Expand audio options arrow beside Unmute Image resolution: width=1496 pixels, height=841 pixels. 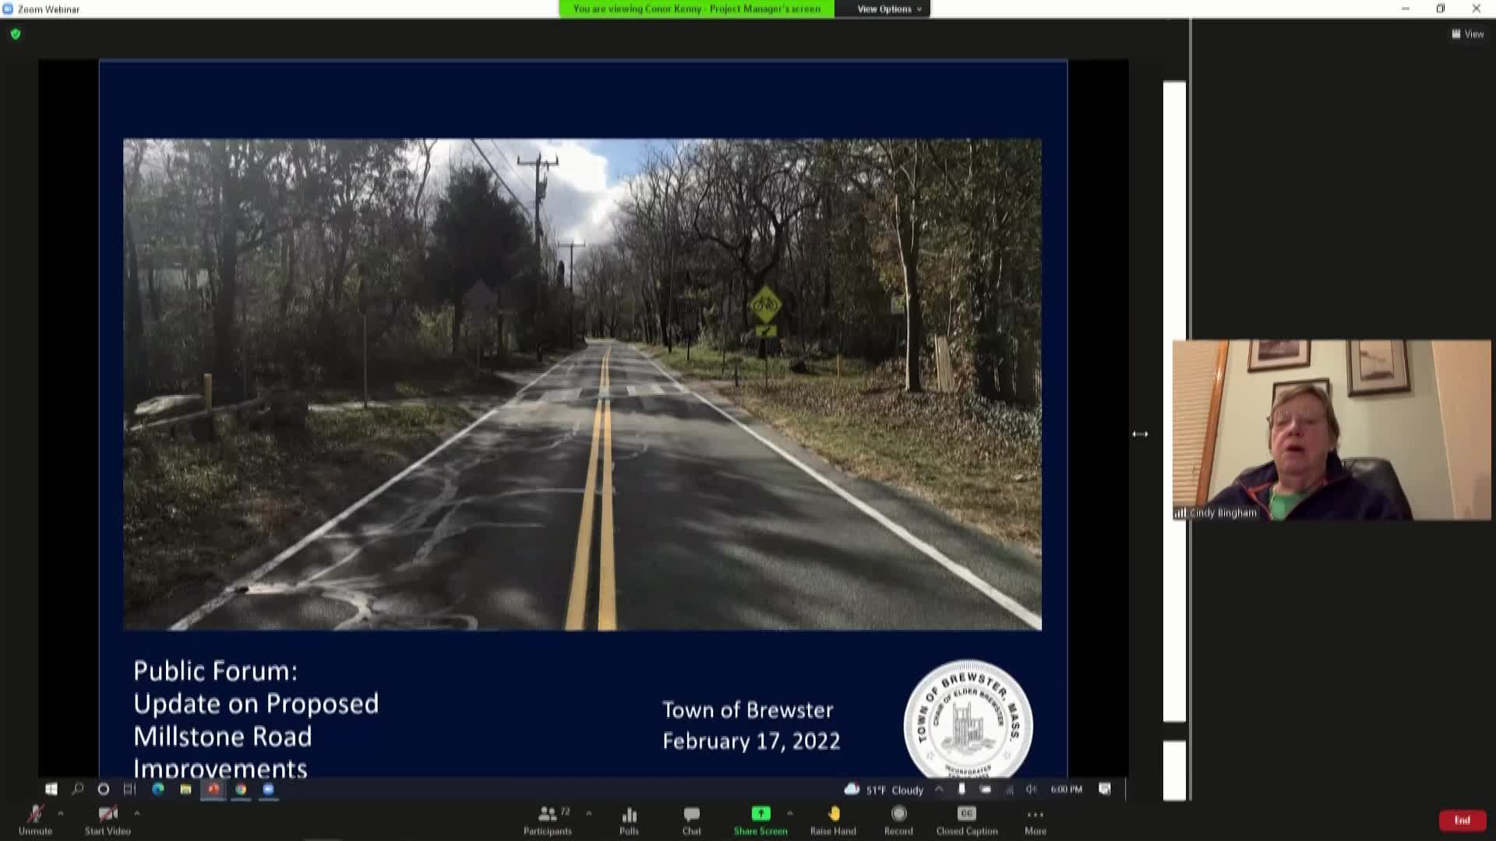[x=61, y=813]
